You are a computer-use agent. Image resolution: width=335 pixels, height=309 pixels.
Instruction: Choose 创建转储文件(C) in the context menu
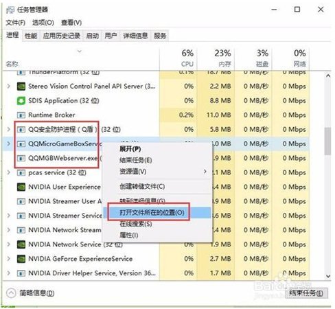tap(157, 186)
